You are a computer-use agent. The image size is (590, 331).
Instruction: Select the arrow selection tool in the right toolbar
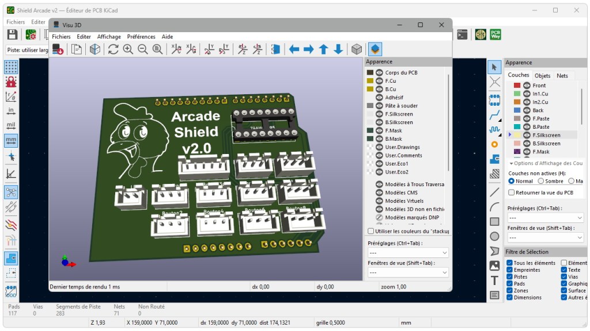point(494,68)
